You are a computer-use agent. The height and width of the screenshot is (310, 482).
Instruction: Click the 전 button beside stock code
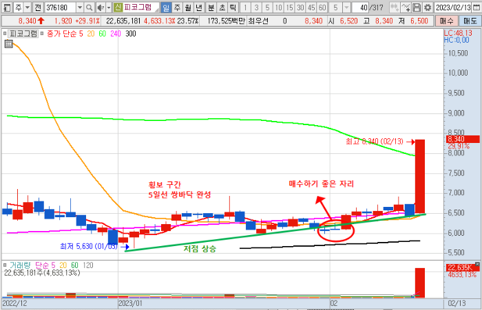pyautogui.click(x=38, y=8)
